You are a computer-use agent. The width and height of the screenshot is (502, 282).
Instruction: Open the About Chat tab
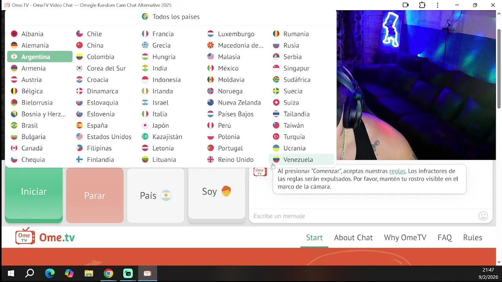point(353,237)
